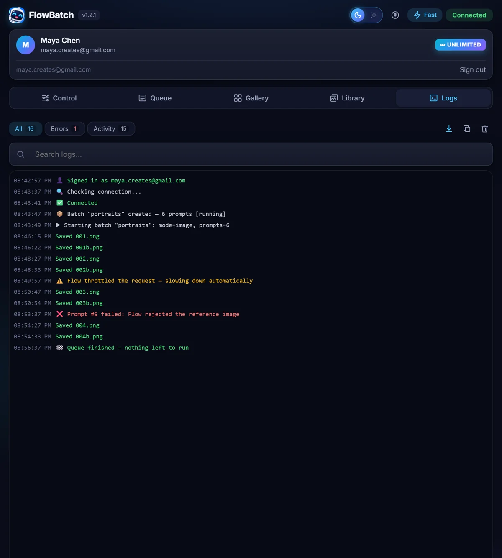The width and height of the screenshot is (502, 558).
Task: Click the package box icon in Batch line
Action: click(x=60, y=214)
